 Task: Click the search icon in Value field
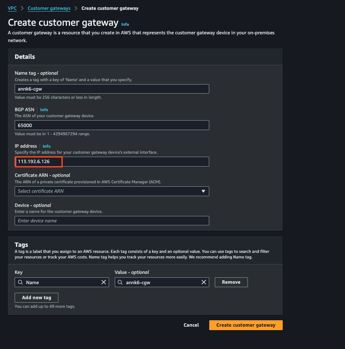tap(120, 282)
